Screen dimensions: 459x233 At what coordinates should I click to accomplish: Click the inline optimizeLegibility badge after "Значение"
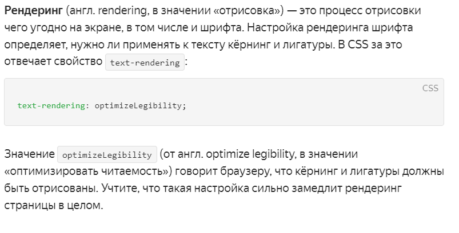107,154
